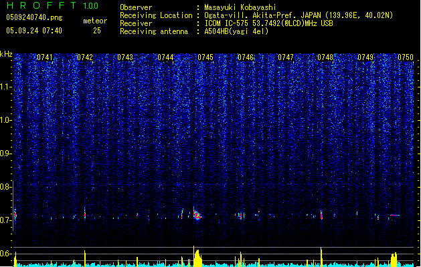The image size is (421, 267).
Task: Click the echo at the spectrogram's left edge
Action: coord(15,214)
